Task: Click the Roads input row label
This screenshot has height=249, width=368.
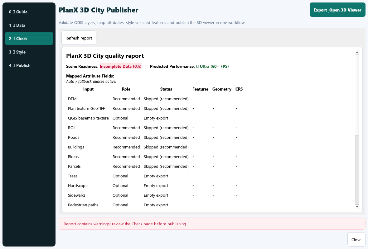Action: coord(74,137)
